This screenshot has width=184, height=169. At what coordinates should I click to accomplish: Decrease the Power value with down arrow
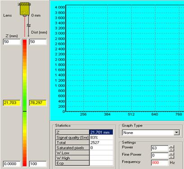pos(171,150)
